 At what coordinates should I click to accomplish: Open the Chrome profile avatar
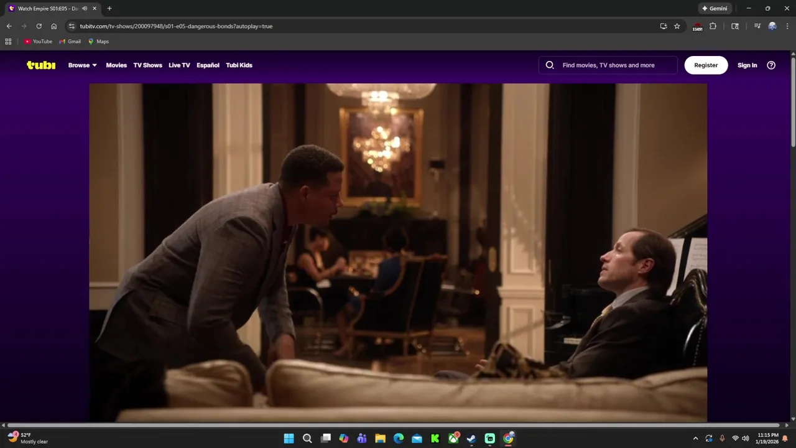pos(772,26)
